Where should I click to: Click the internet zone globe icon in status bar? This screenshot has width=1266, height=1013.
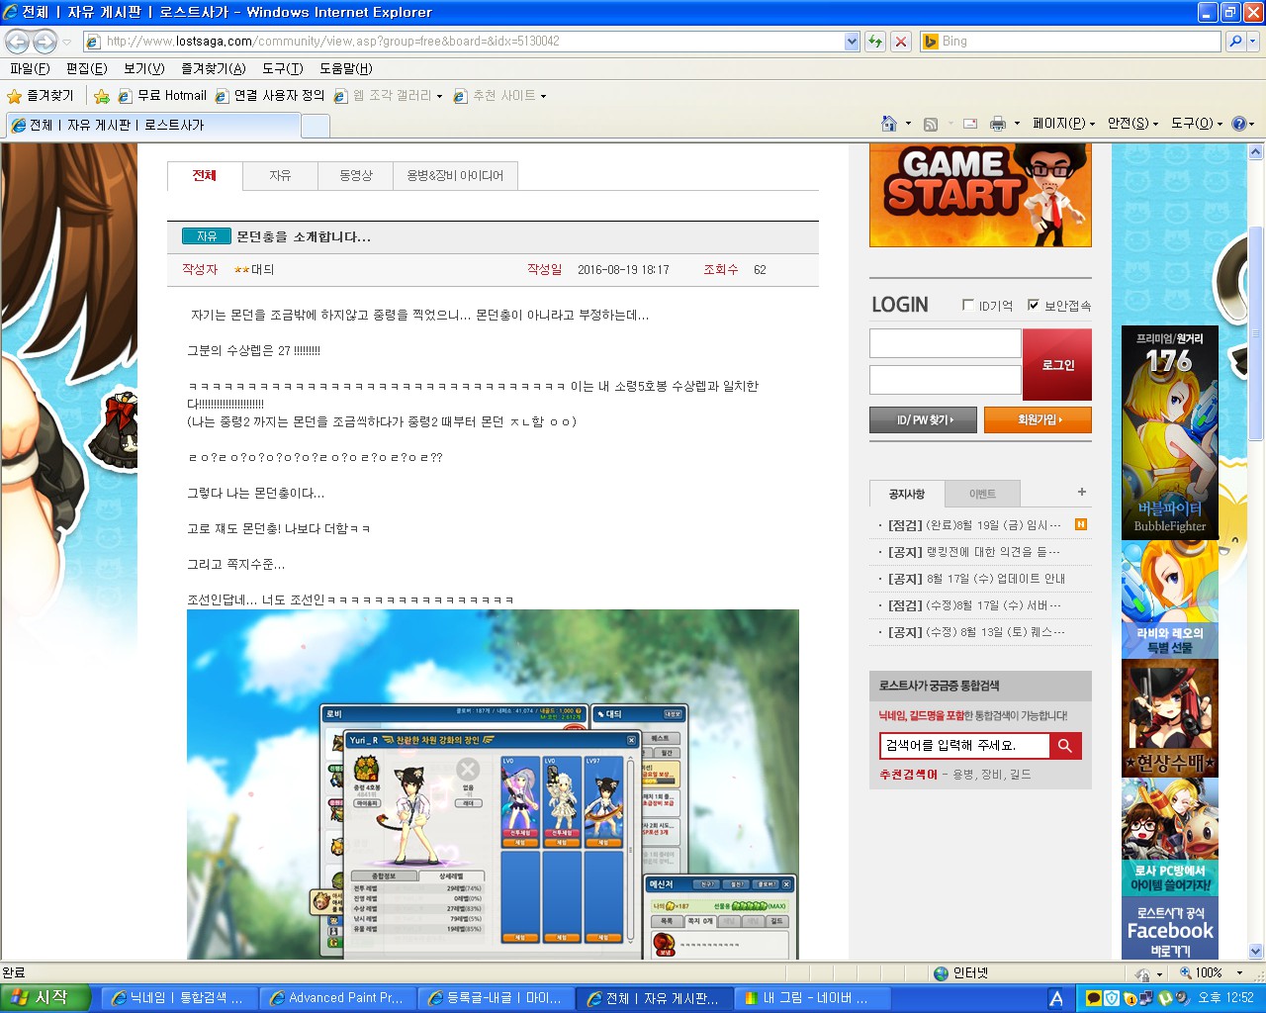942,973
